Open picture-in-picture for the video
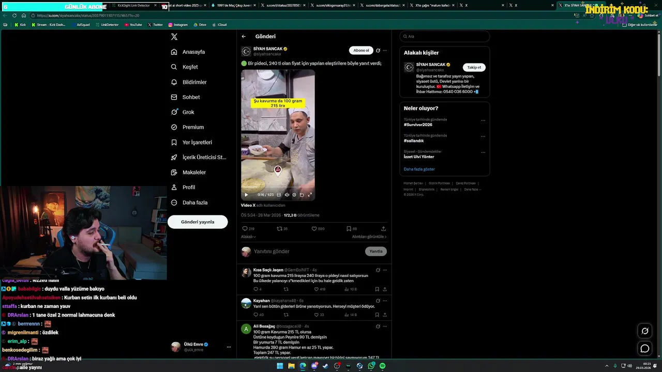This screenshot has height=372, width=662. pos(302,195)
